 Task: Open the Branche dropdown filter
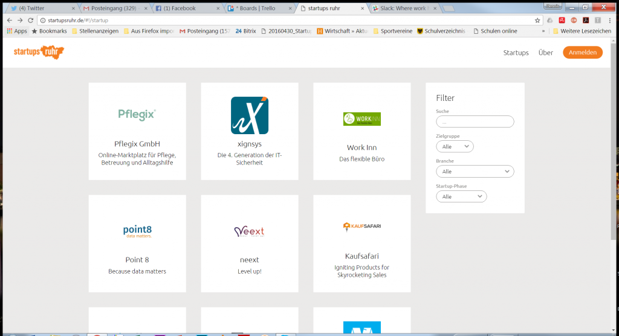475,172
